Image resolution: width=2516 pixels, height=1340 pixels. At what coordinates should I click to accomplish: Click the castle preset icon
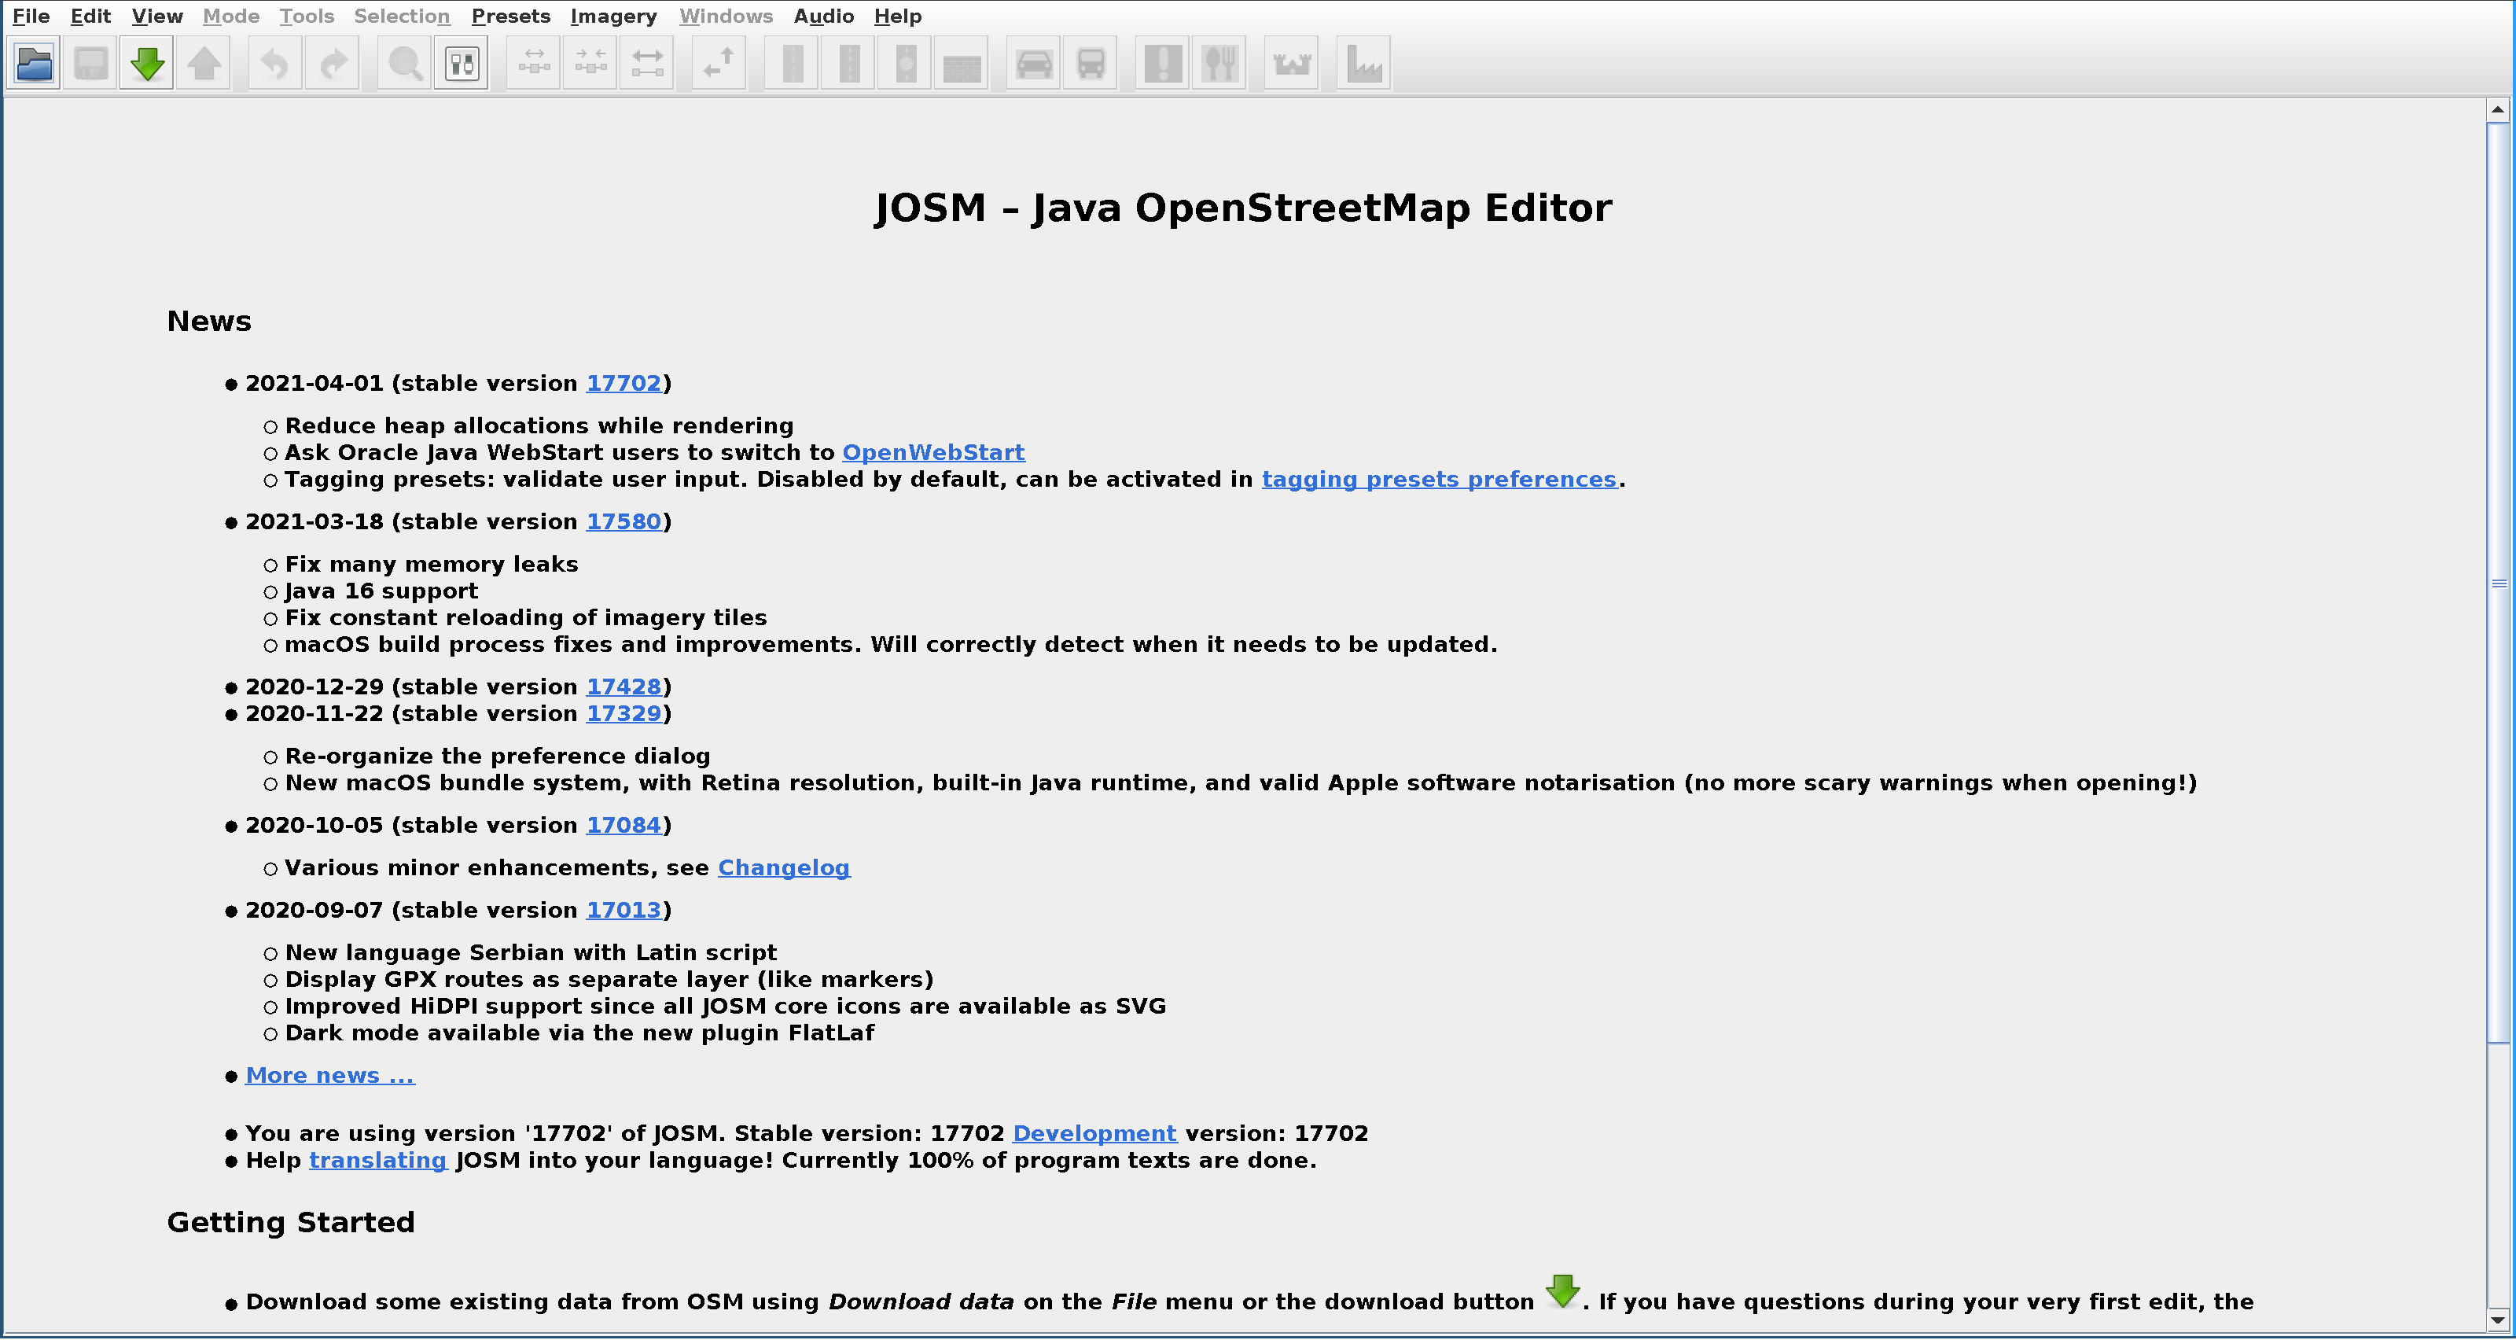pyautogui.click(x=1292, y=64)
